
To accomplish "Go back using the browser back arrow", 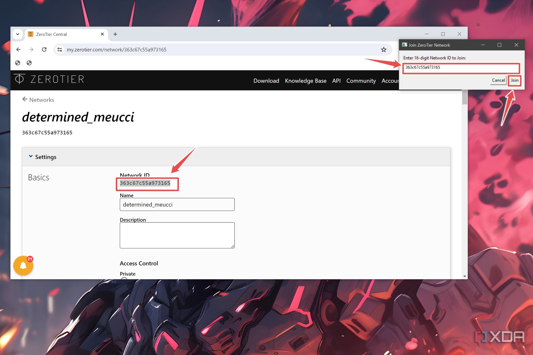I will coord(19,49).
